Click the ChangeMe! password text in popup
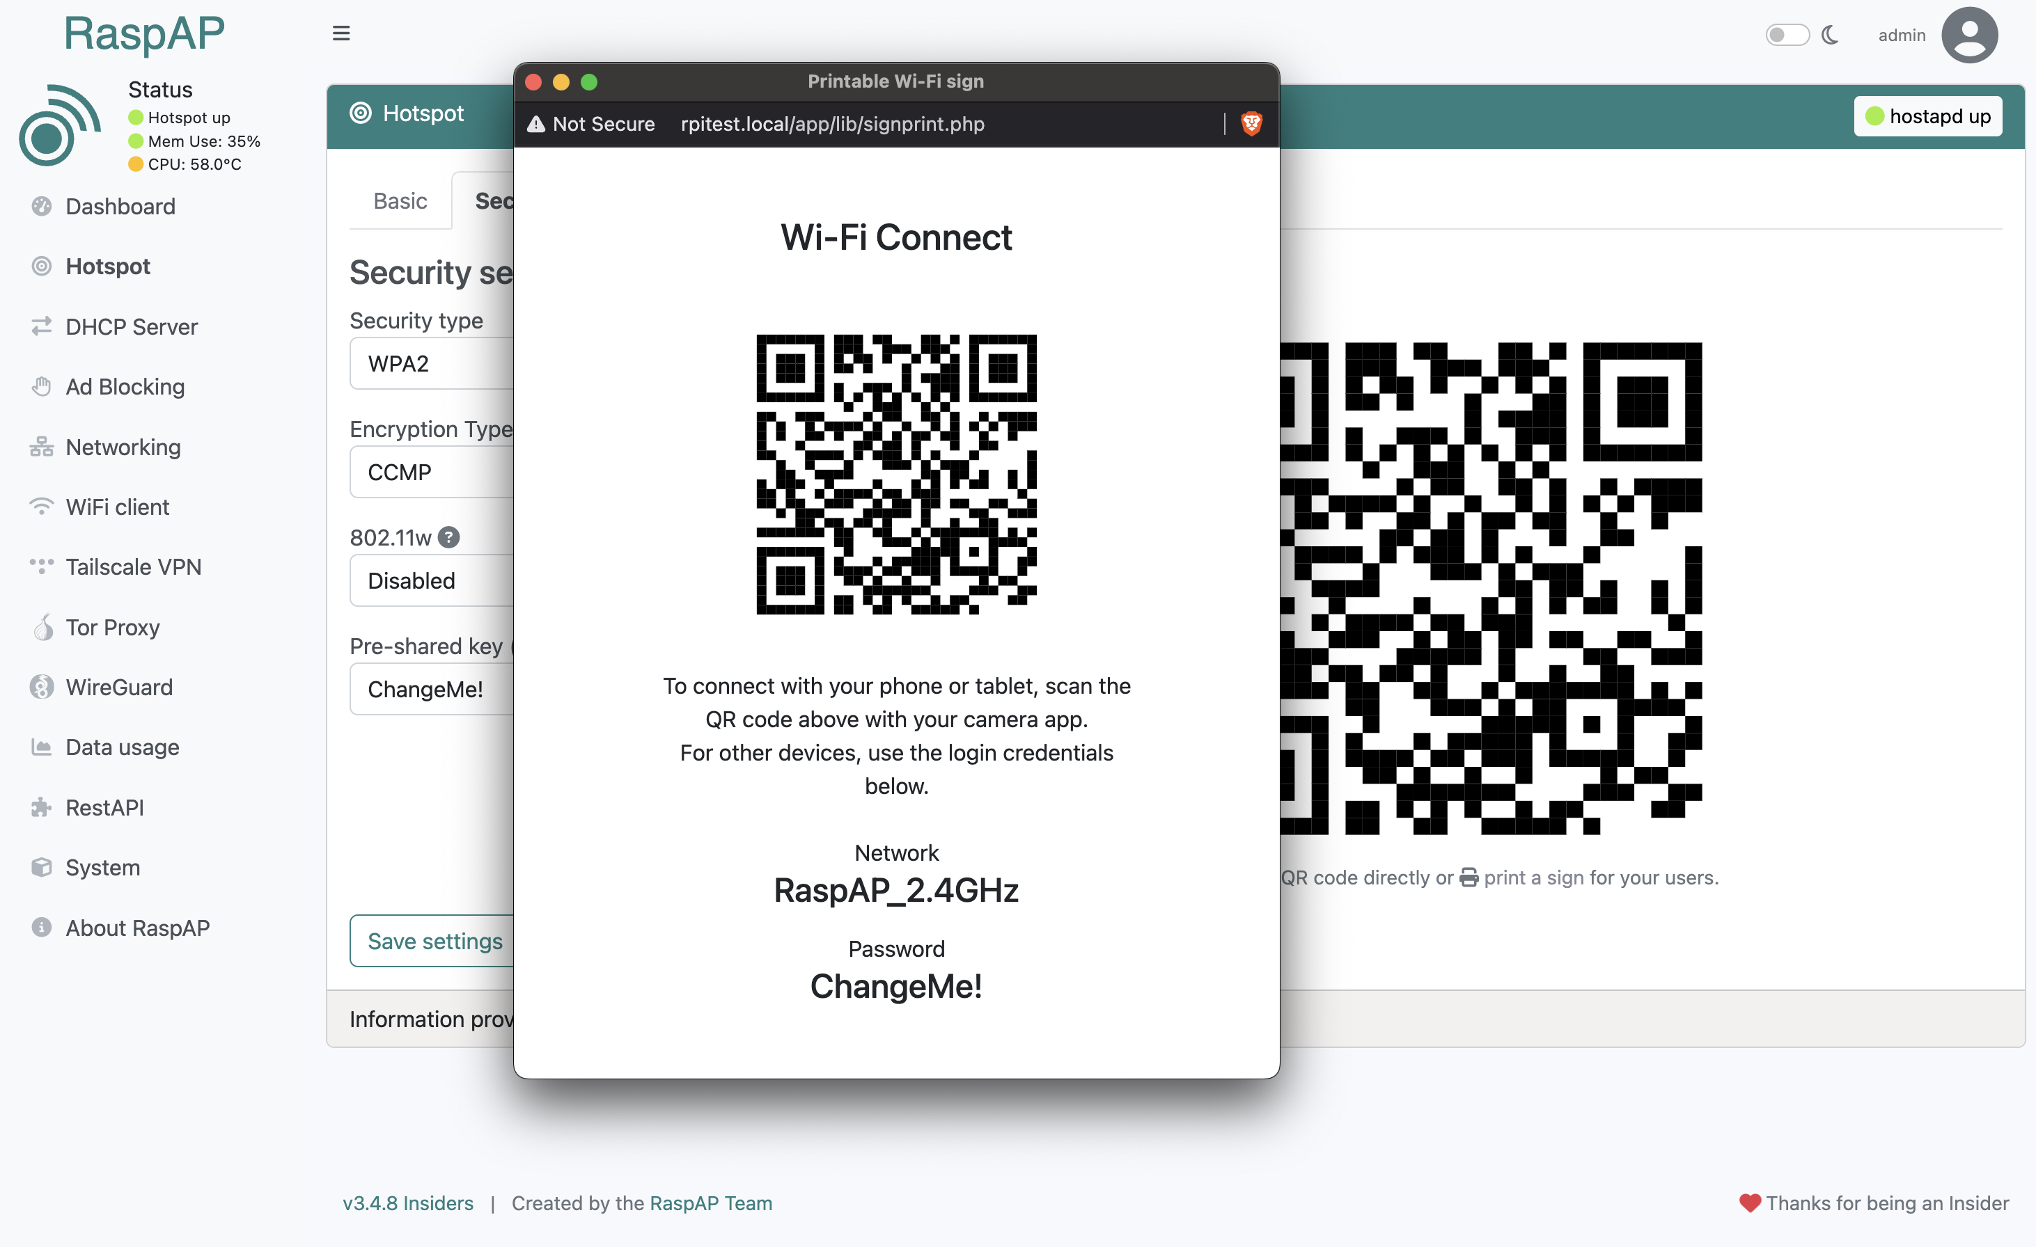The width and height of the screenshot is (2036, 1247). (x=897, y=987)
